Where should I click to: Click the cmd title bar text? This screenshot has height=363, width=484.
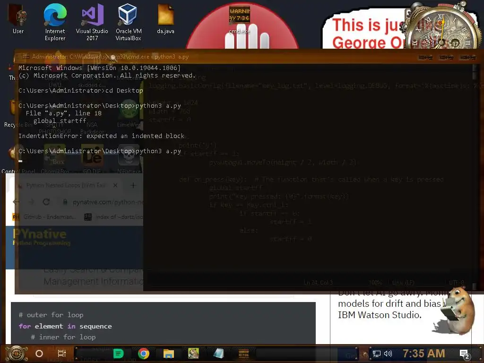[x=110, y=57]
